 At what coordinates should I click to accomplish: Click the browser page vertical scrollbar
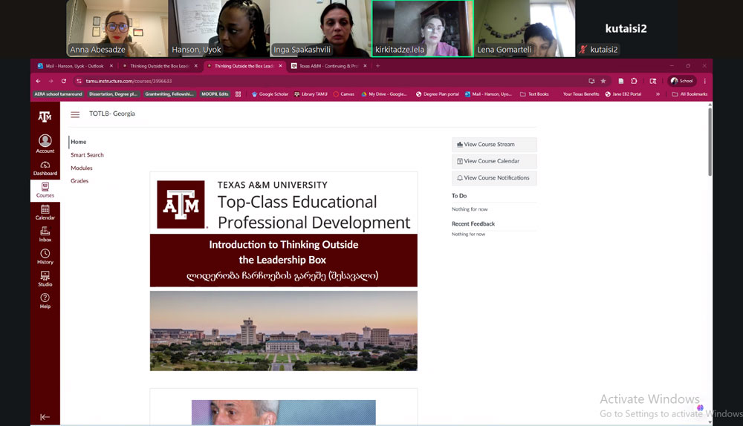click(710, 141)
